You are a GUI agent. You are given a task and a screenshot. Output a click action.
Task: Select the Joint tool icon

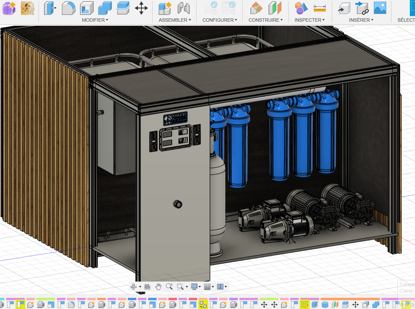click(184, 8)
